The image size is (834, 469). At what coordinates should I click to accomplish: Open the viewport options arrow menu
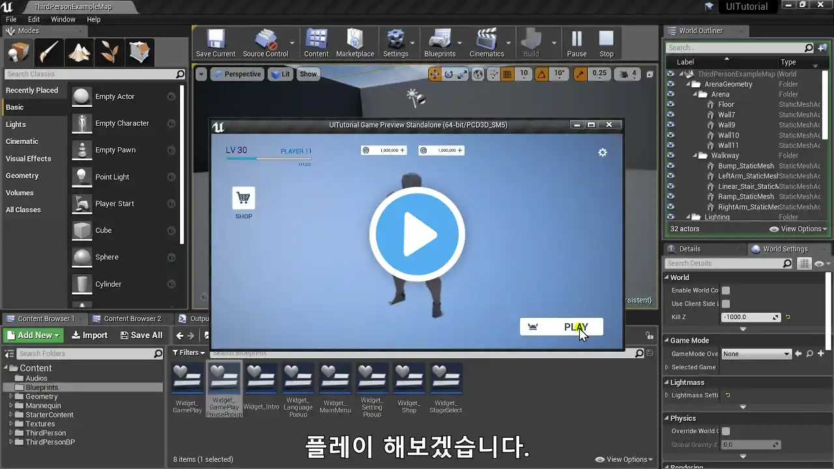(x=201, y=74)
